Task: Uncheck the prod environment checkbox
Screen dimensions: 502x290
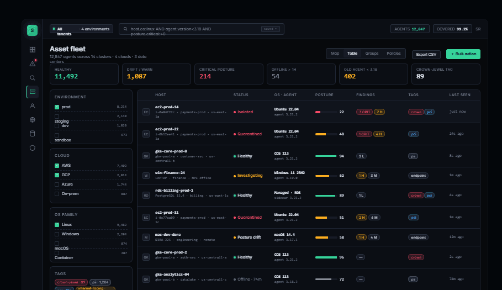Action: pyautogui.click(x=57, y=107)
